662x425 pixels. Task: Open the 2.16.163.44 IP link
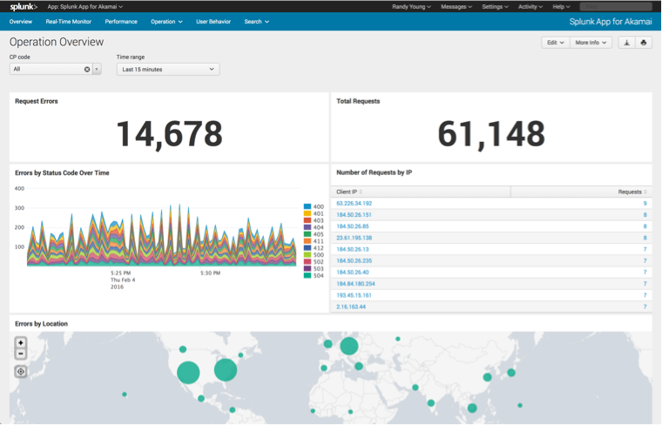pos(351,307)
